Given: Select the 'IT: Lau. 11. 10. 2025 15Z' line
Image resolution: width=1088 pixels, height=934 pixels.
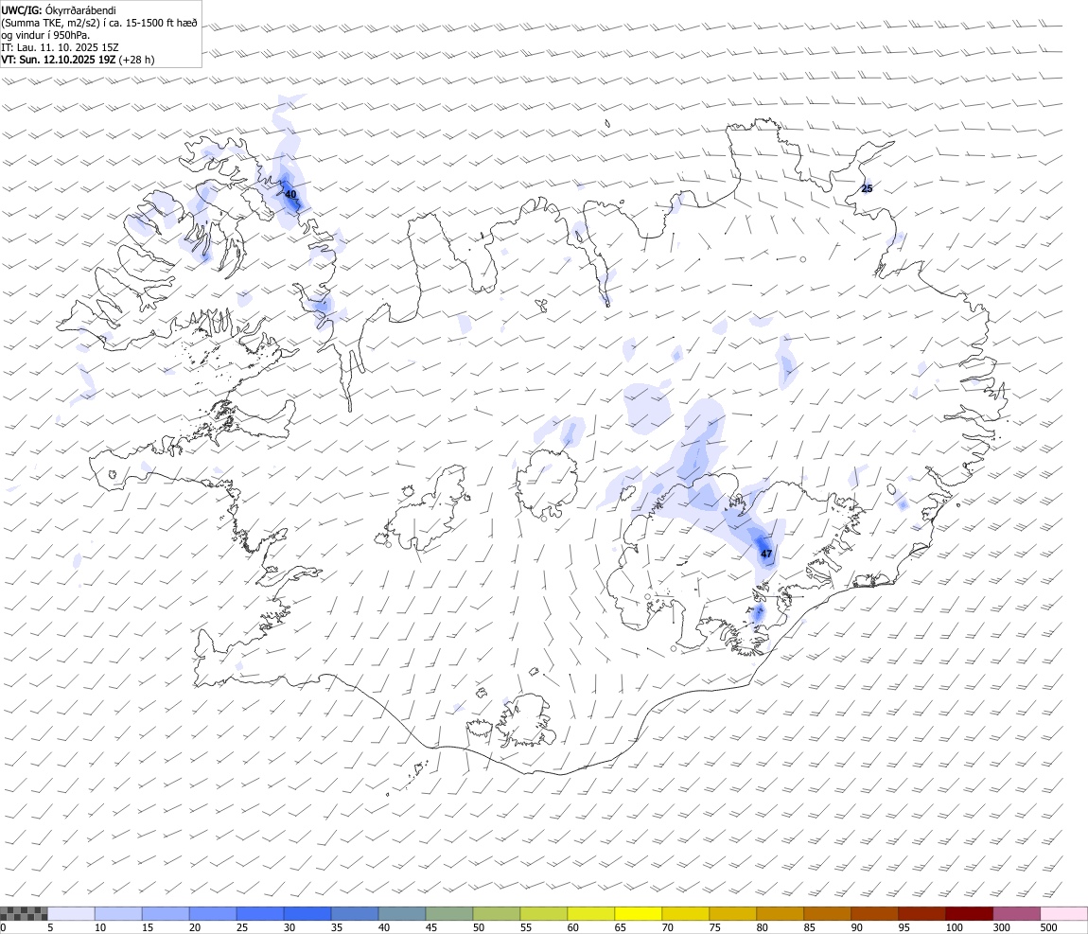Looking at the screenshot, I should click(x=60, y=48).
